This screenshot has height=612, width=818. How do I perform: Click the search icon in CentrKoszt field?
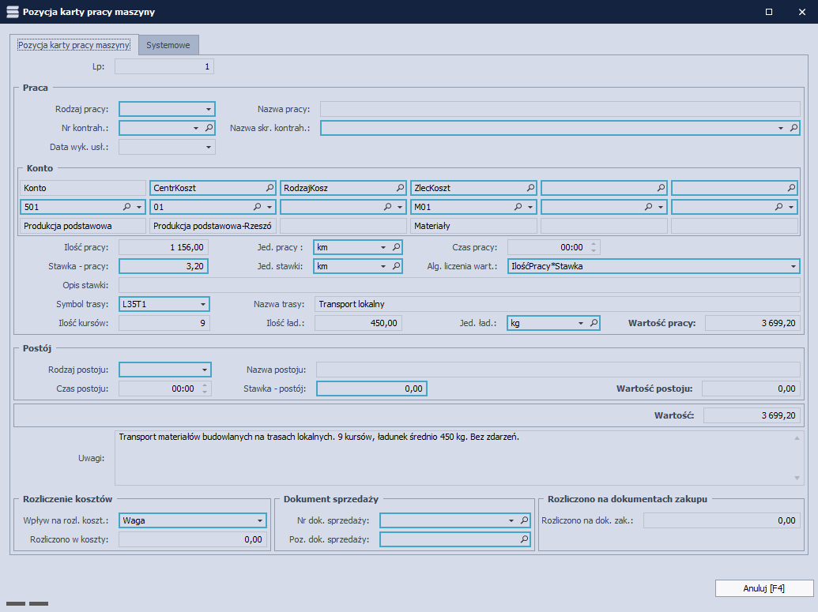(270, 188)
